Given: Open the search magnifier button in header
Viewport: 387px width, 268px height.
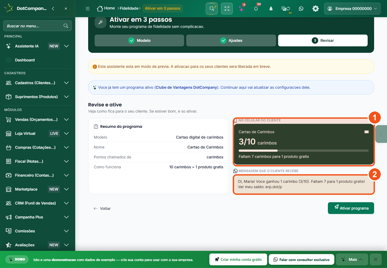Looking at the screenshot, I should (x=212, y=9).
